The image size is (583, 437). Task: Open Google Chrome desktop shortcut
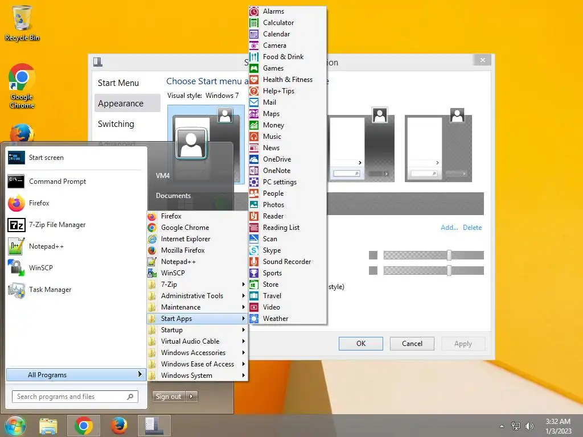[x=22, y=86]
